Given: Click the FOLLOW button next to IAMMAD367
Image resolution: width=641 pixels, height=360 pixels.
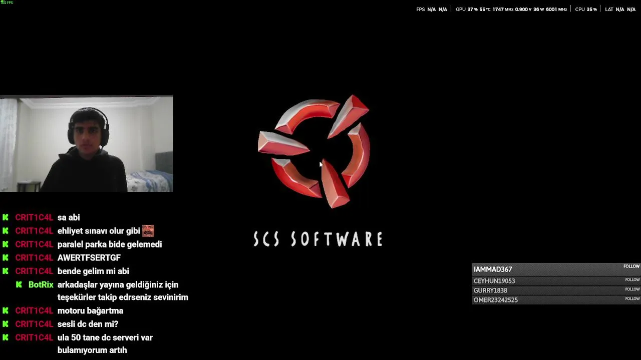Looking at the screenshot, I should 631,266.
